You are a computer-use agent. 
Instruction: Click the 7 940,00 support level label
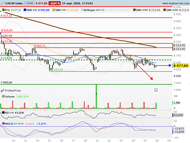tap(6, 82)
